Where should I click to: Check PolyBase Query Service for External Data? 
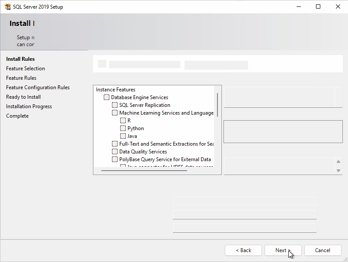[115, 159]
